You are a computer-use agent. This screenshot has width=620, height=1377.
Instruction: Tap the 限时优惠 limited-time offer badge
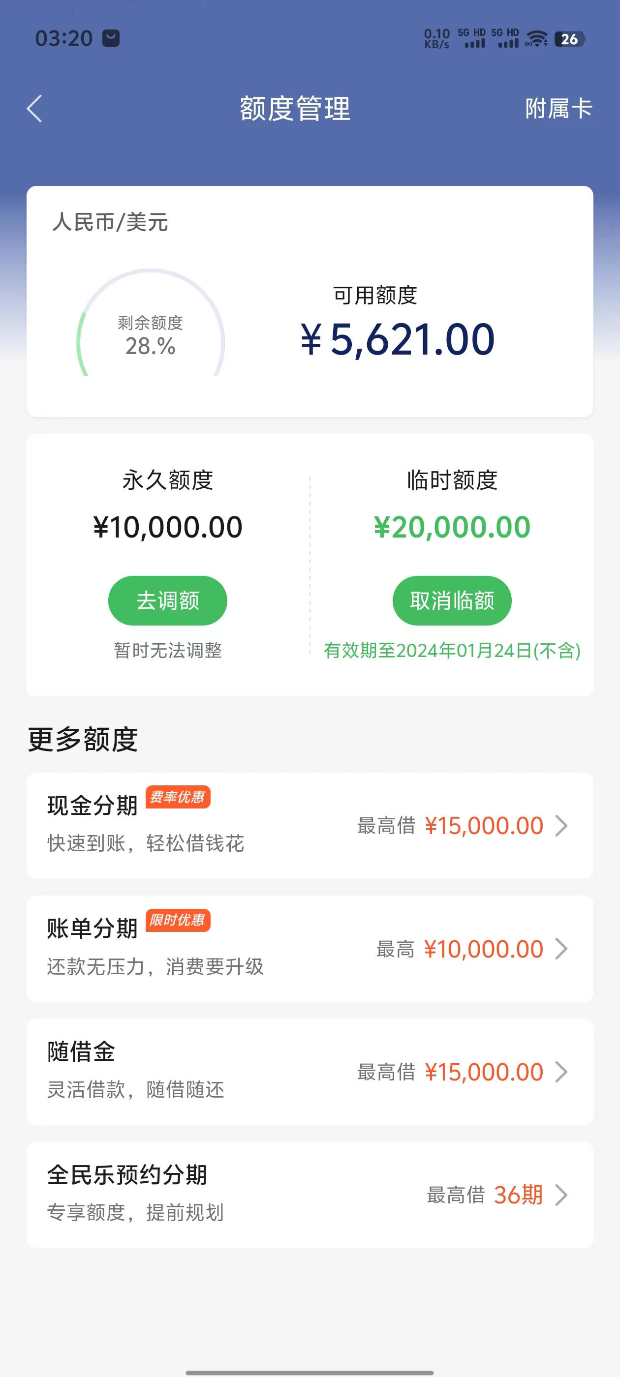(178, 920)
